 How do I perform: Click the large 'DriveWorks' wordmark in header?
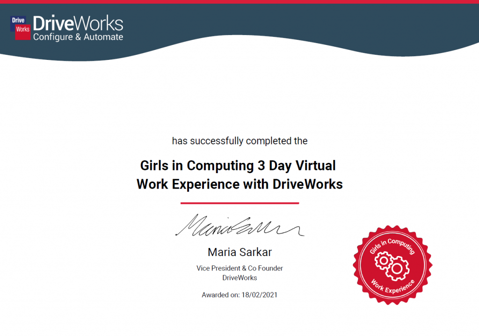pos(78,23)
